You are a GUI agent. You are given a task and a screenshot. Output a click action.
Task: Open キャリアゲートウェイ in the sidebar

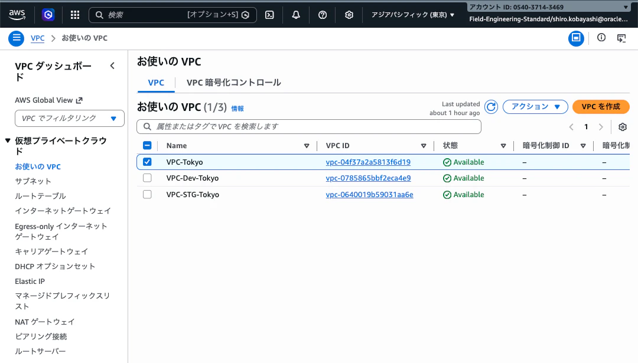tap(51, 251)
